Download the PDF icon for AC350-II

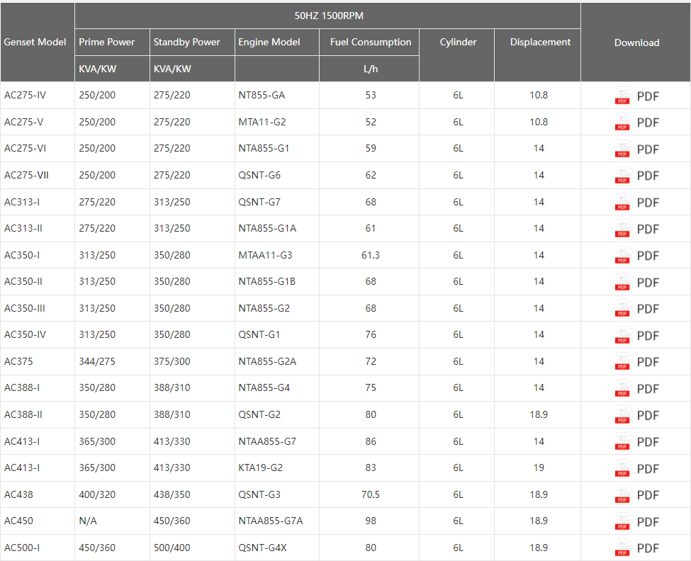coord(623,282)
